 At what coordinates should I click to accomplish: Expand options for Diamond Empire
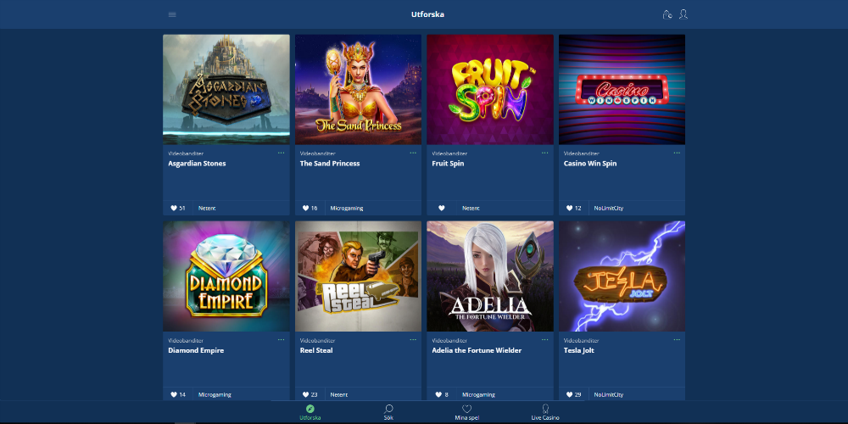[x=282, y=340]
